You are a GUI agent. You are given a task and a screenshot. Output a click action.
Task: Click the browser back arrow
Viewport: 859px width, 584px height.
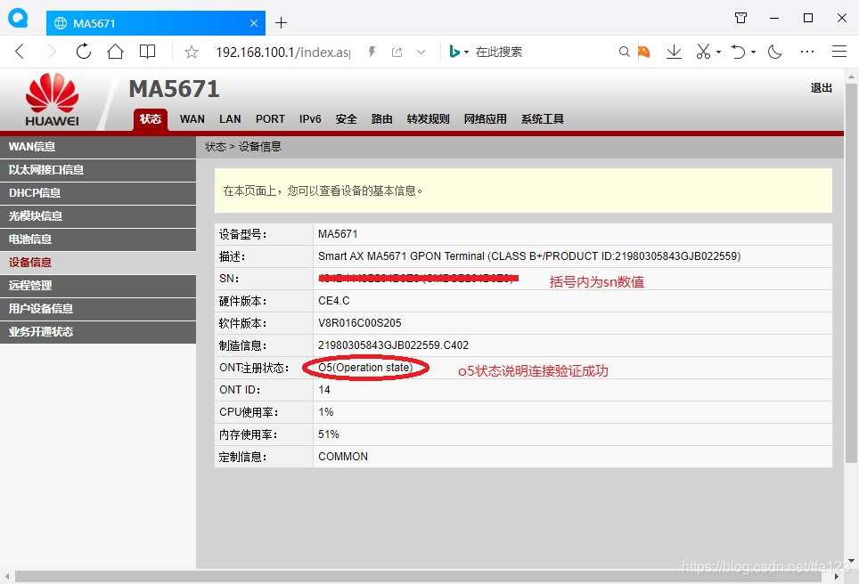coord(20,52)
